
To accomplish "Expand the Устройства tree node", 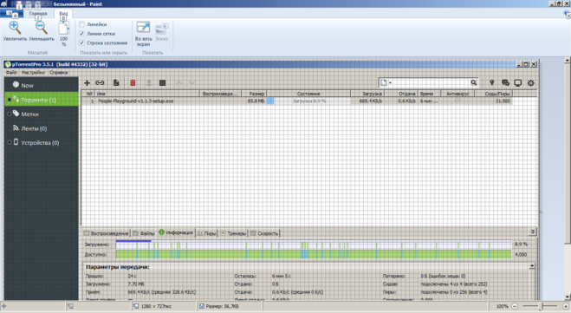I will [x=10, y=142].
